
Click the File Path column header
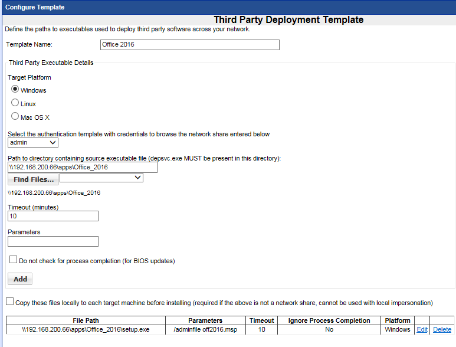85,320
